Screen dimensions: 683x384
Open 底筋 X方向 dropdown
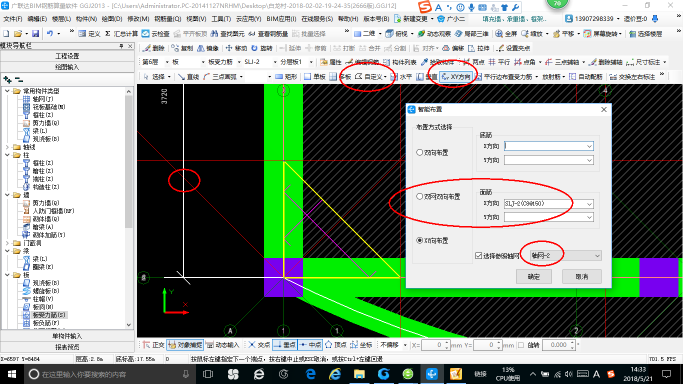589,146
